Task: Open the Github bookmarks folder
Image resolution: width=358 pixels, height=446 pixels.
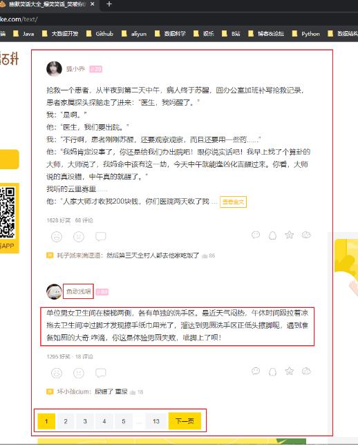Action: pyautogui.click(x=100, y=34)
